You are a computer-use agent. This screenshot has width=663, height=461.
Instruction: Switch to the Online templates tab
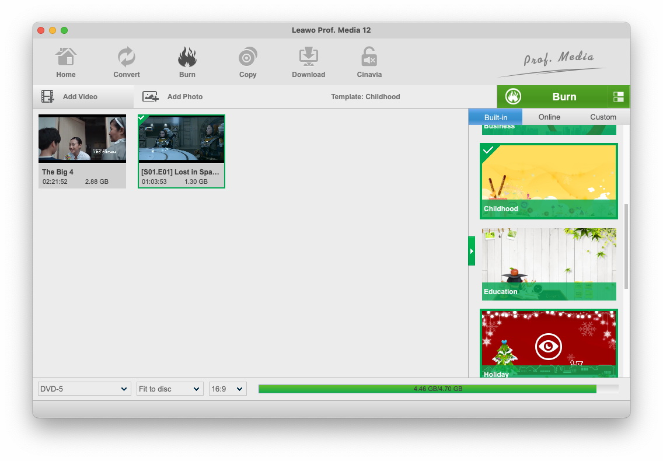pyautogui.click(x=549, y=117)
